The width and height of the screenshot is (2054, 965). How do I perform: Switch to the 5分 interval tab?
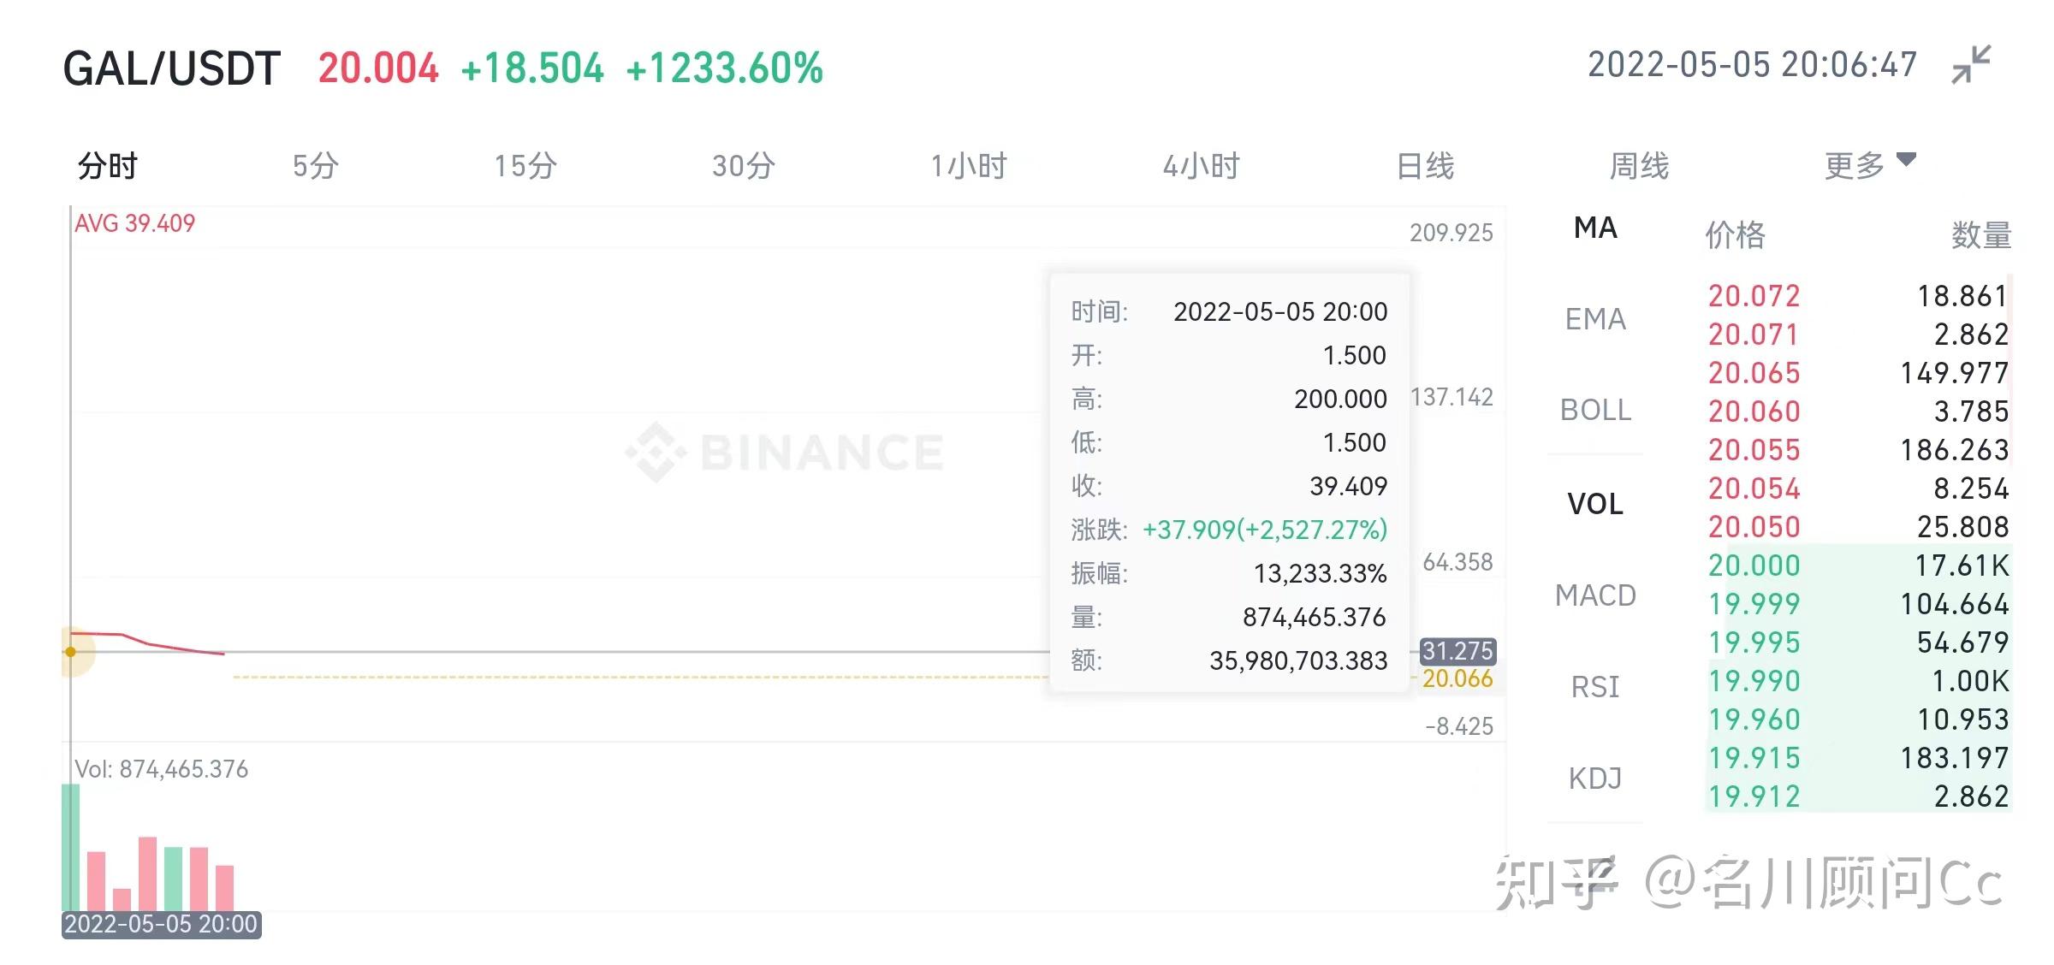point(316,166)
